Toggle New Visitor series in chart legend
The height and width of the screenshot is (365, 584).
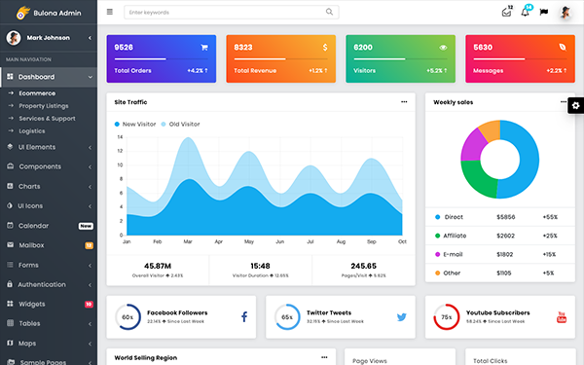(135, 124)
